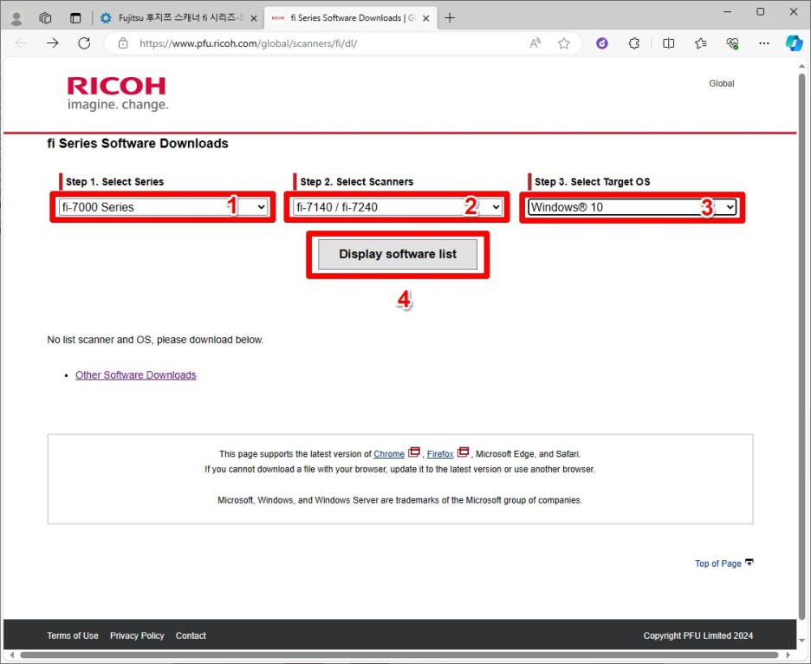Toggle the vertical tabs icon

tap(75, 18)
